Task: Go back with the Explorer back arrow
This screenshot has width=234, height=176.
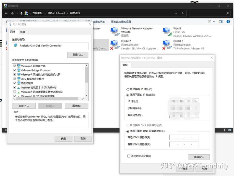Action: pyautogui.click(x=6, y=13)
